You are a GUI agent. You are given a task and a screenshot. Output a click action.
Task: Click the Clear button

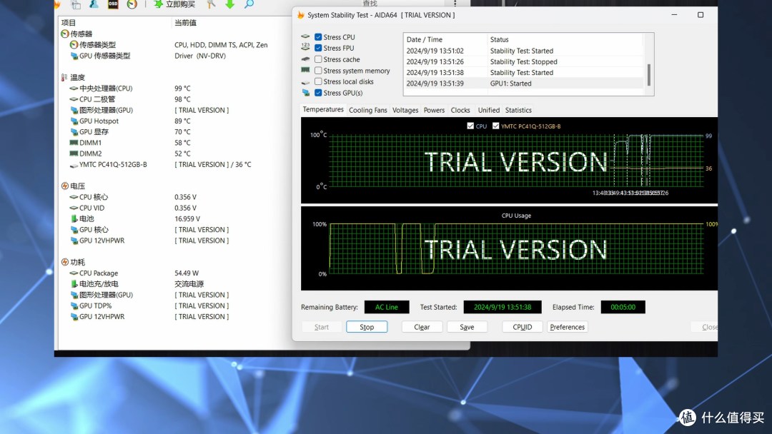tap(422, 327)
